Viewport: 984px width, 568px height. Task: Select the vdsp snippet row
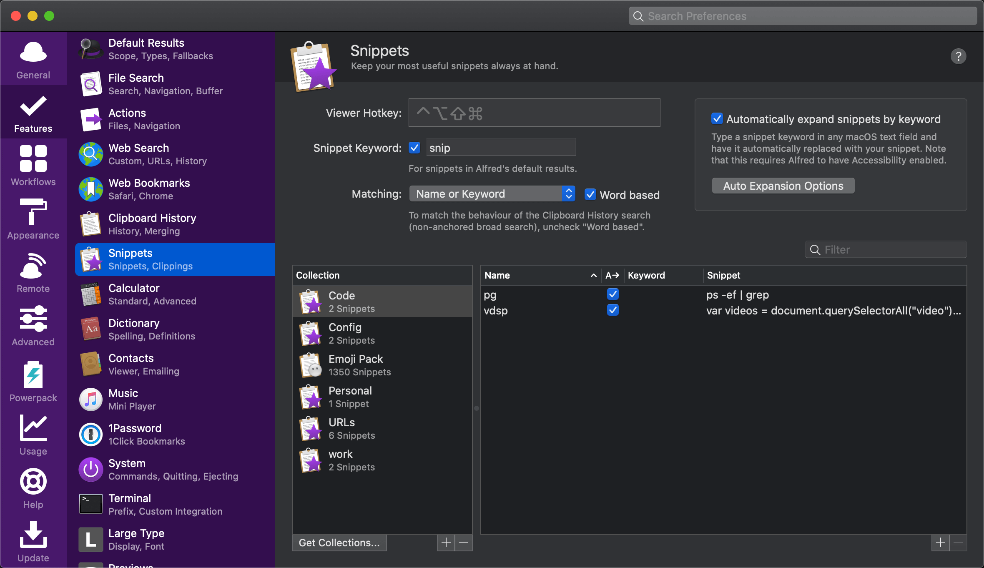(x=723, y=311)
